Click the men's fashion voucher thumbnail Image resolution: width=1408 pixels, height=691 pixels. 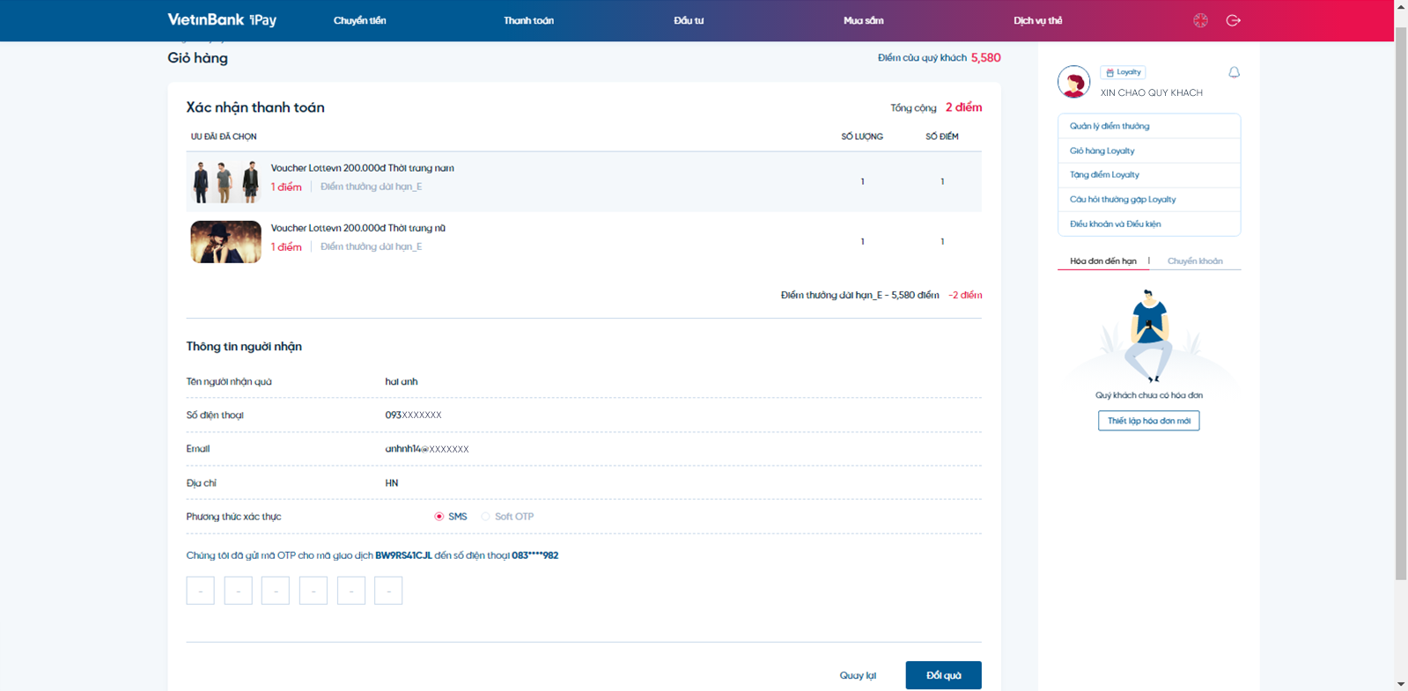pyautogui.click(x=225, y=181)
